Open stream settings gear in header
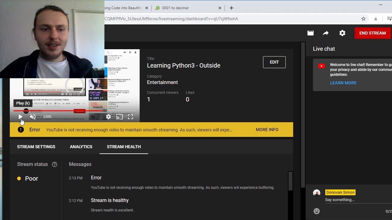 pos(342,33)
